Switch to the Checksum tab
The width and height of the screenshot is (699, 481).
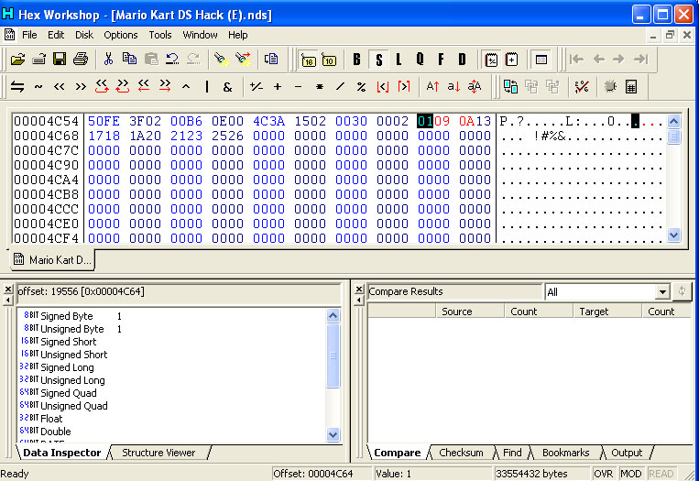[x=461, y=453]
